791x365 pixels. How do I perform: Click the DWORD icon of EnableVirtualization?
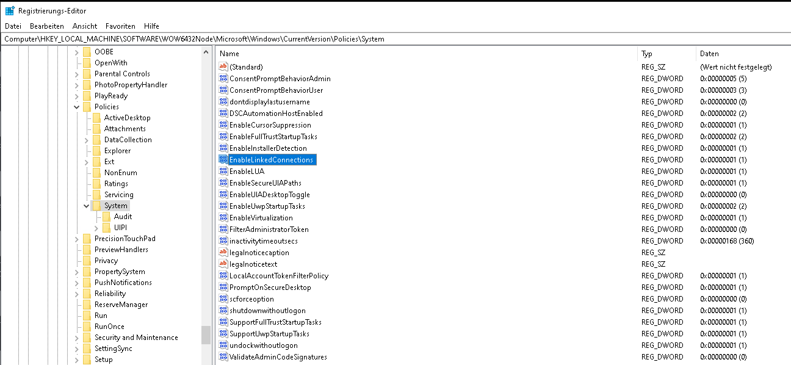point(223,217)
